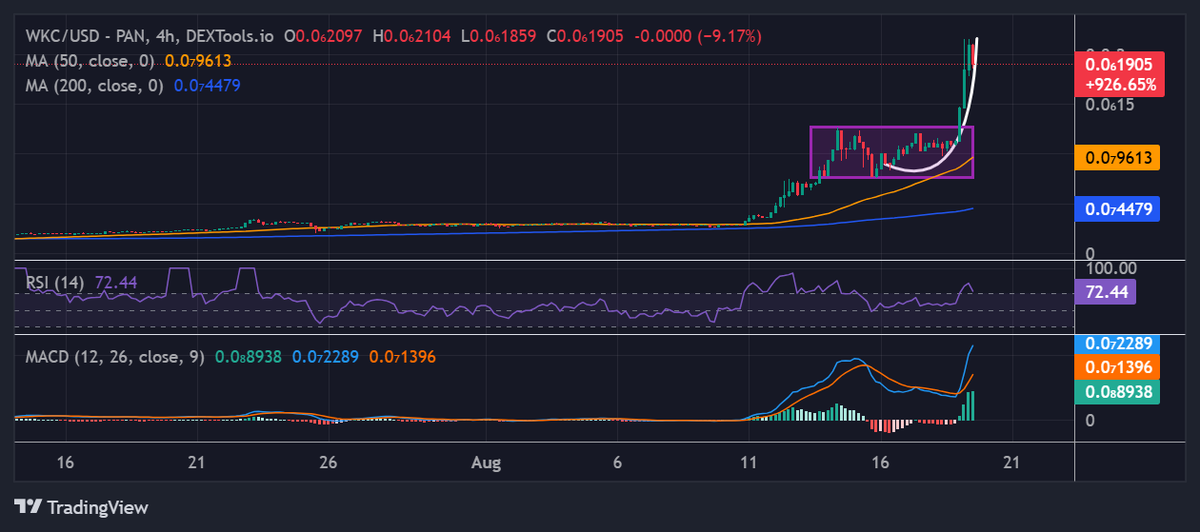Click the purple RSI 72.44 axis tag
This screenshot has width=1200, height=532.
[x=1106, y=292]
